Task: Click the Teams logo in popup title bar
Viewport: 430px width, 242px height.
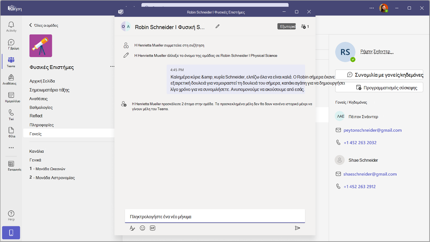Action: [121, 12]
